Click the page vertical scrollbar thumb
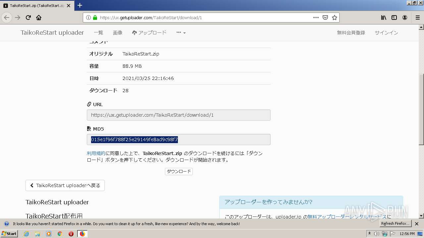 click(x=421, y=109)
